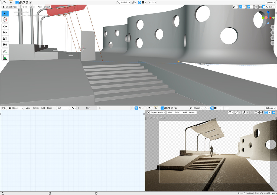This screenshot has height=195, width=277.
Task: Open Object Mode dropdown in rendered viewport
Action: [156, 112]
